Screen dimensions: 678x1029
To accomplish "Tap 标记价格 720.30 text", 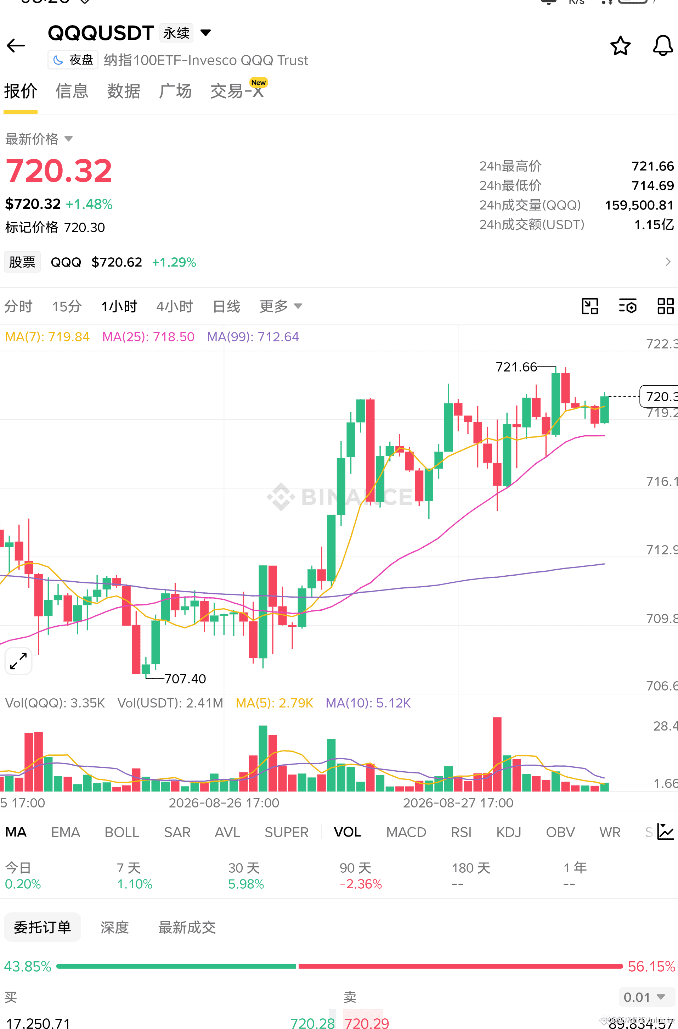I will (55, 227).
